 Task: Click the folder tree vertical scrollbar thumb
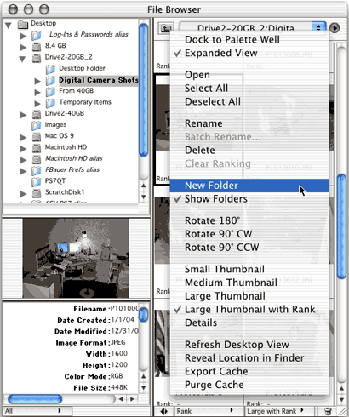point(144,90)
